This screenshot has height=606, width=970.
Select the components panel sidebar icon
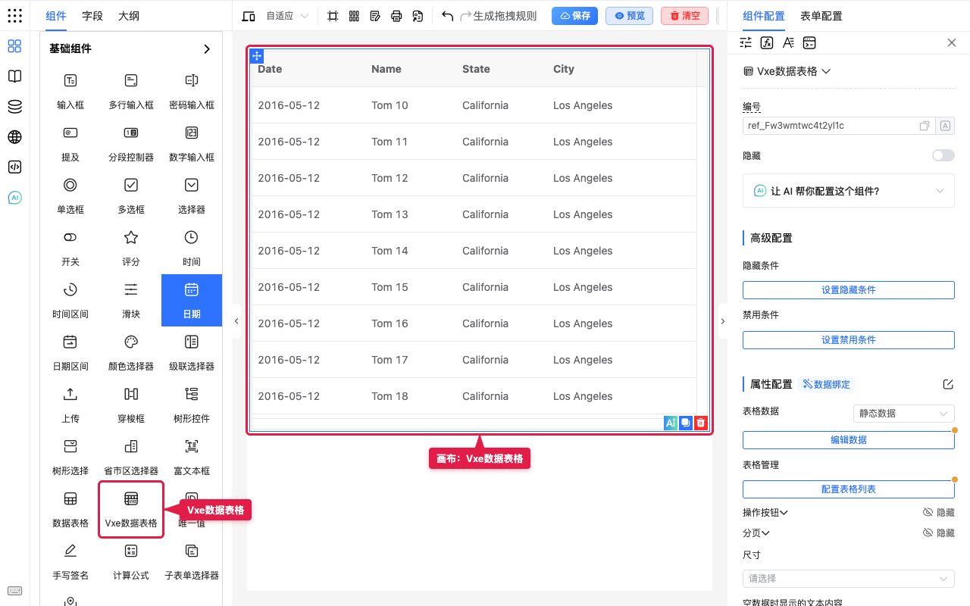14,46
